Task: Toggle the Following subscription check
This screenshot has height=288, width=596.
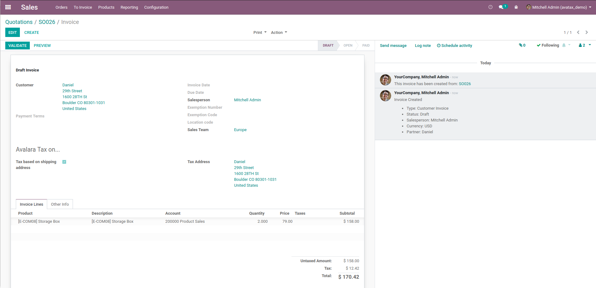Action: [548, 45]
